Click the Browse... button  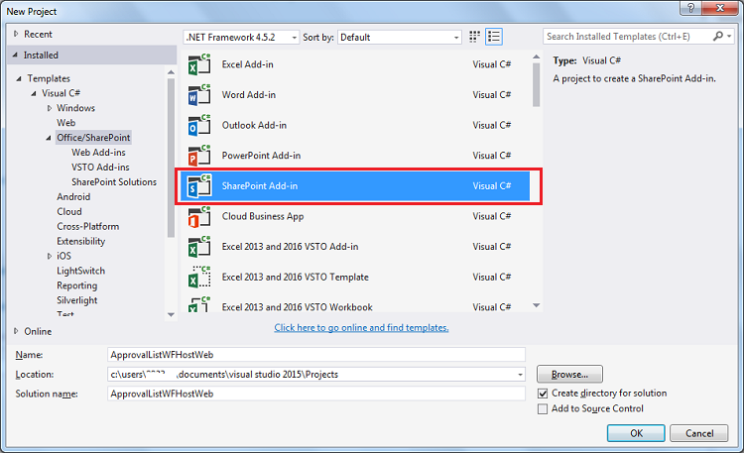click(569, 375)
